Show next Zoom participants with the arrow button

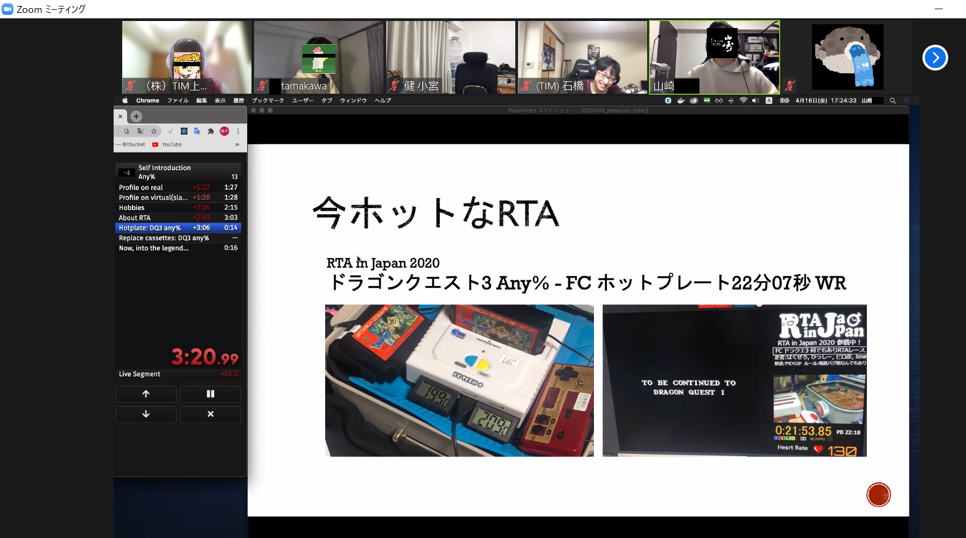[x=935, y=58]
